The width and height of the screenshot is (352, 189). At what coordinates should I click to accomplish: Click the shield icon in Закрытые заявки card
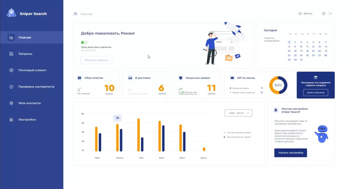pyautogui.click(x=181, y=78)
